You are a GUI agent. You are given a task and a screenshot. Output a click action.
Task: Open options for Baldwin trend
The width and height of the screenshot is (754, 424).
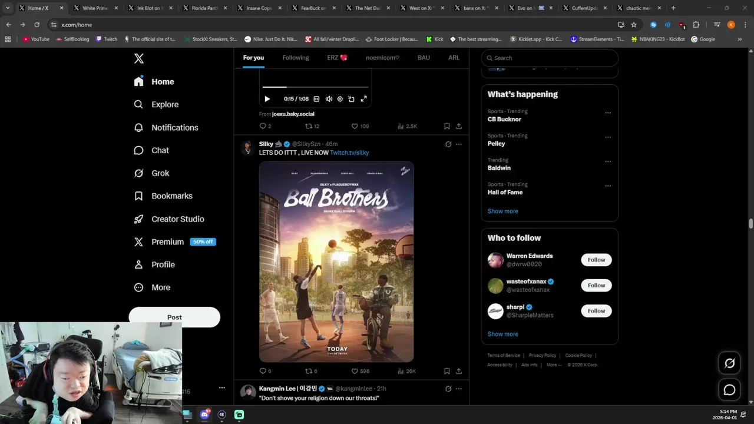[607, 161]
